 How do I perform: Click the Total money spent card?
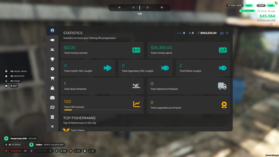click(189, 50)
